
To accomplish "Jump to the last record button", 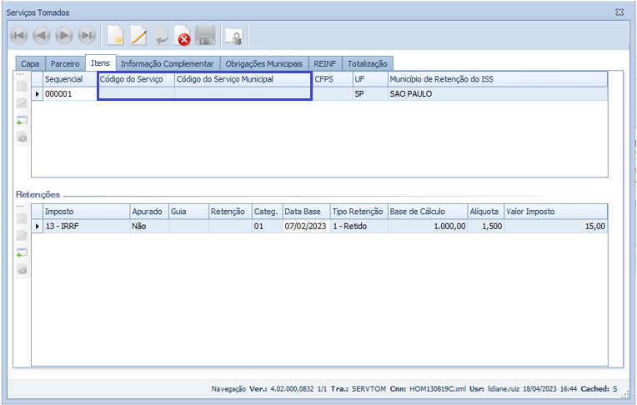I will tap(86, 36).
